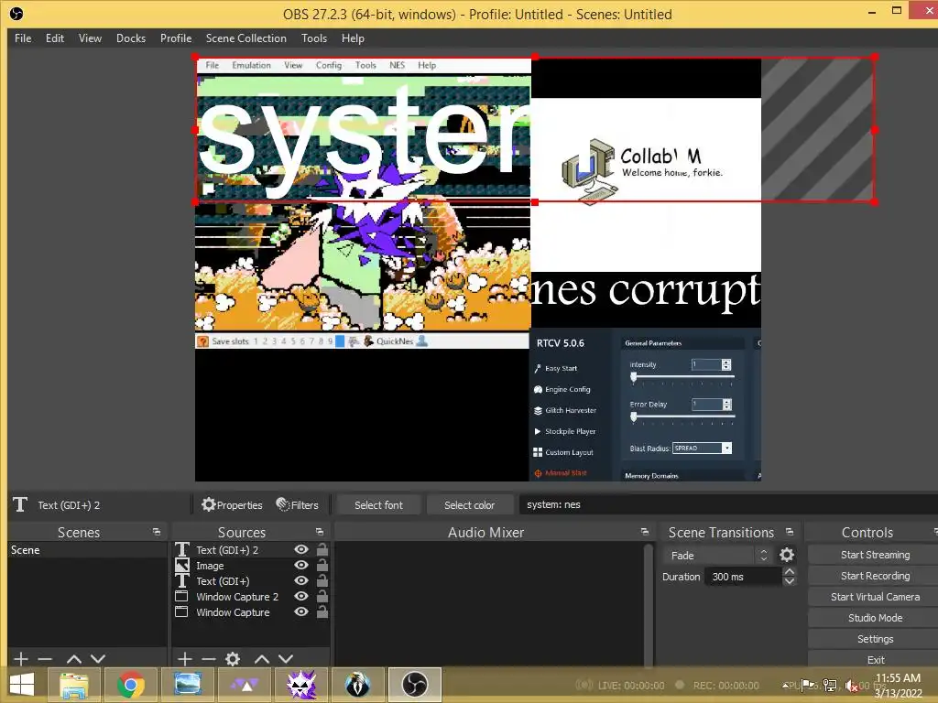
Task: Pop out the Scenes dock
Action: click(x=157, y=532)
